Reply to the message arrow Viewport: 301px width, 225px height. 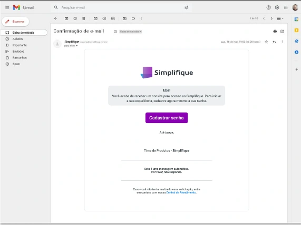coord(274,42)
